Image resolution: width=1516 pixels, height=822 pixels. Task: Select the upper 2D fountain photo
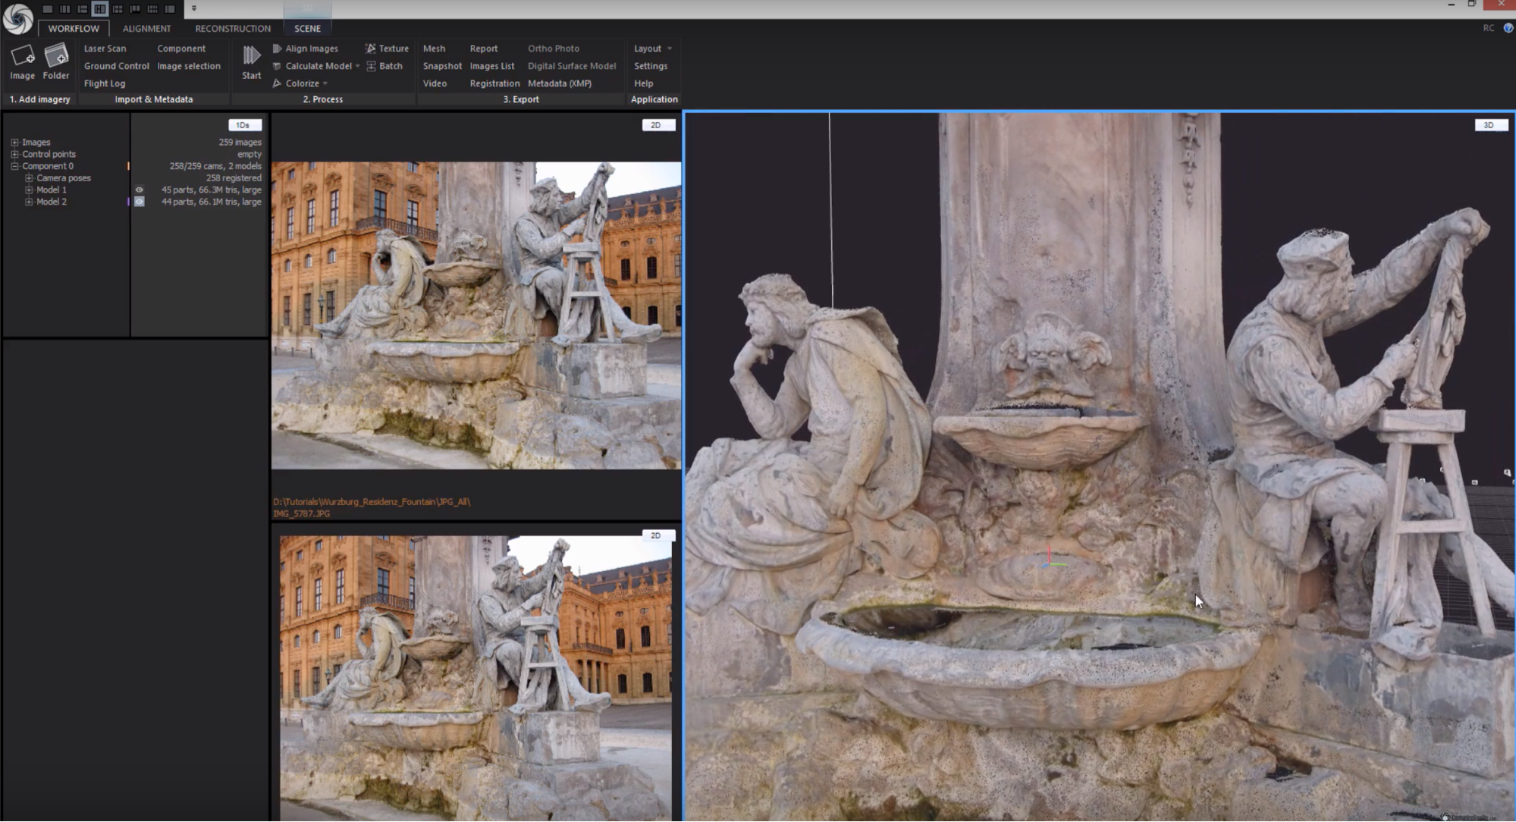476,315
